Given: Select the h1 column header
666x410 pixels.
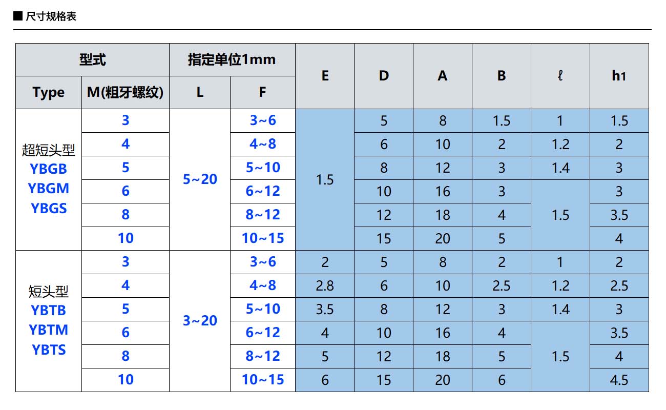Looking at the screenshot, I should tap(619, 76).
